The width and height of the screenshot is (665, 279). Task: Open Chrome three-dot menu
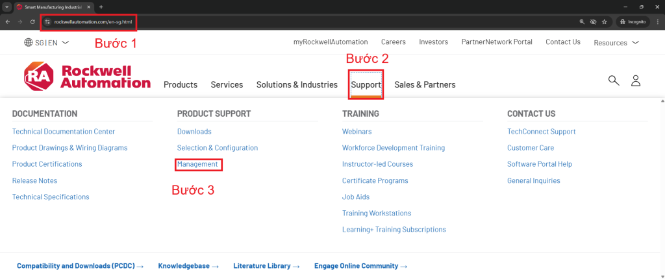point(657,21)
